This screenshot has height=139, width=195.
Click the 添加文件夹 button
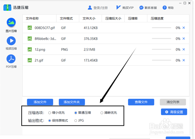72,102
